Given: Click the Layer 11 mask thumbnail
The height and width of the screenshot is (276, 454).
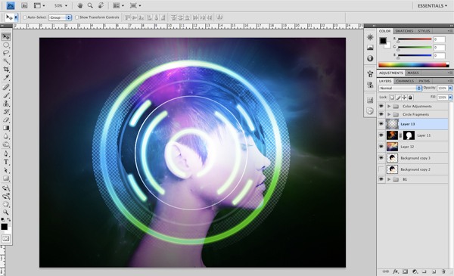Looking at the screenshot, I should 409,135.
